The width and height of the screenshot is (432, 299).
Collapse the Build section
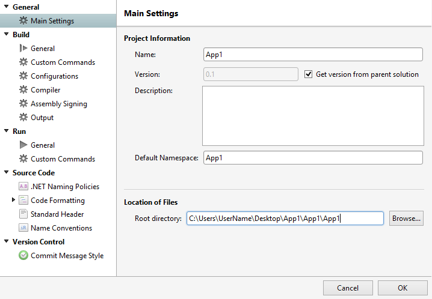(6, 35)
